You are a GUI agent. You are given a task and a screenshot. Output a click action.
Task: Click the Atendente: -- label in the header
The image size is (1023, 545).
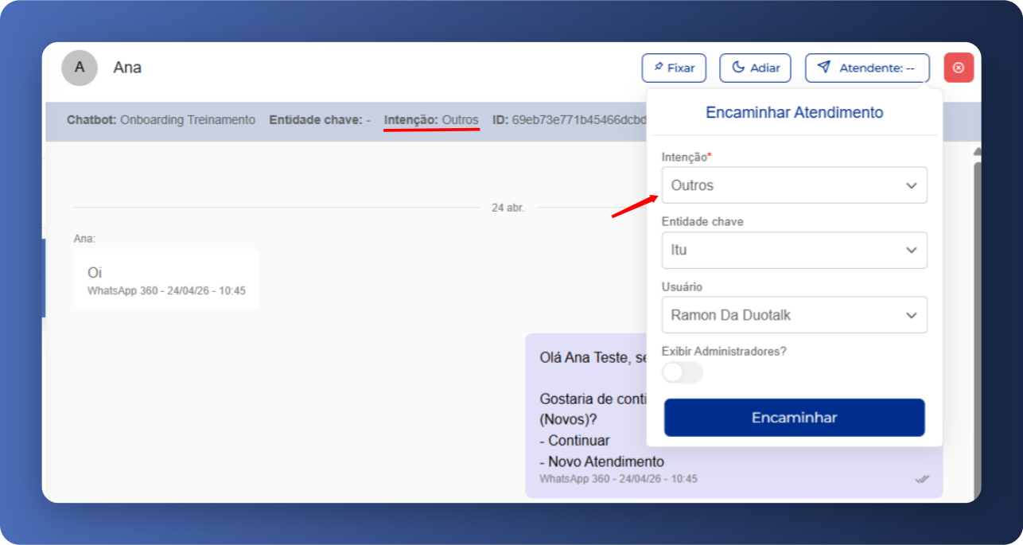[877, 68]
